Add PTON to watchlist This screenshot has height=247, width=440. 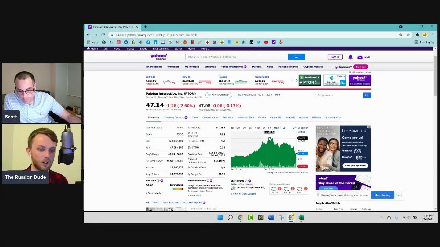click(219, 95)
